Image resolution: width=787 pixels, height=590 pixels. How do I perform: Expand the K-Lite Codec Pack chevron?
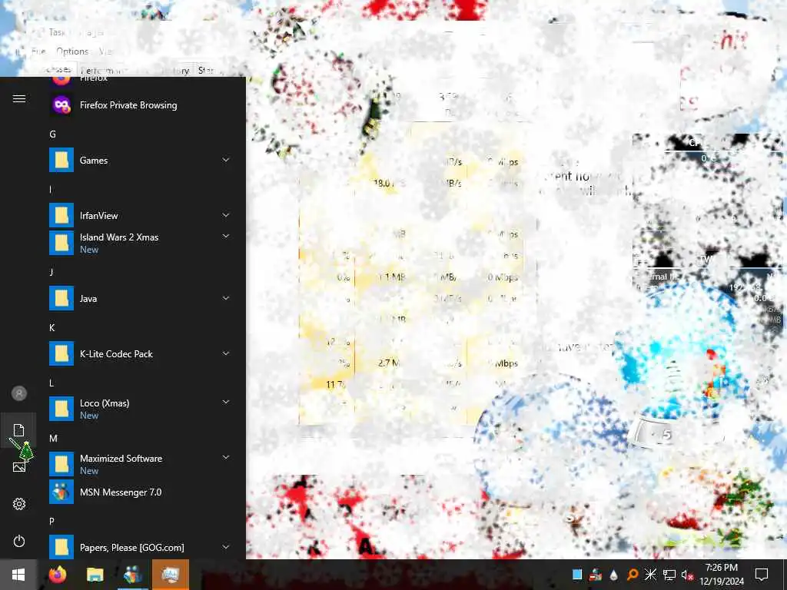(226, 353)
